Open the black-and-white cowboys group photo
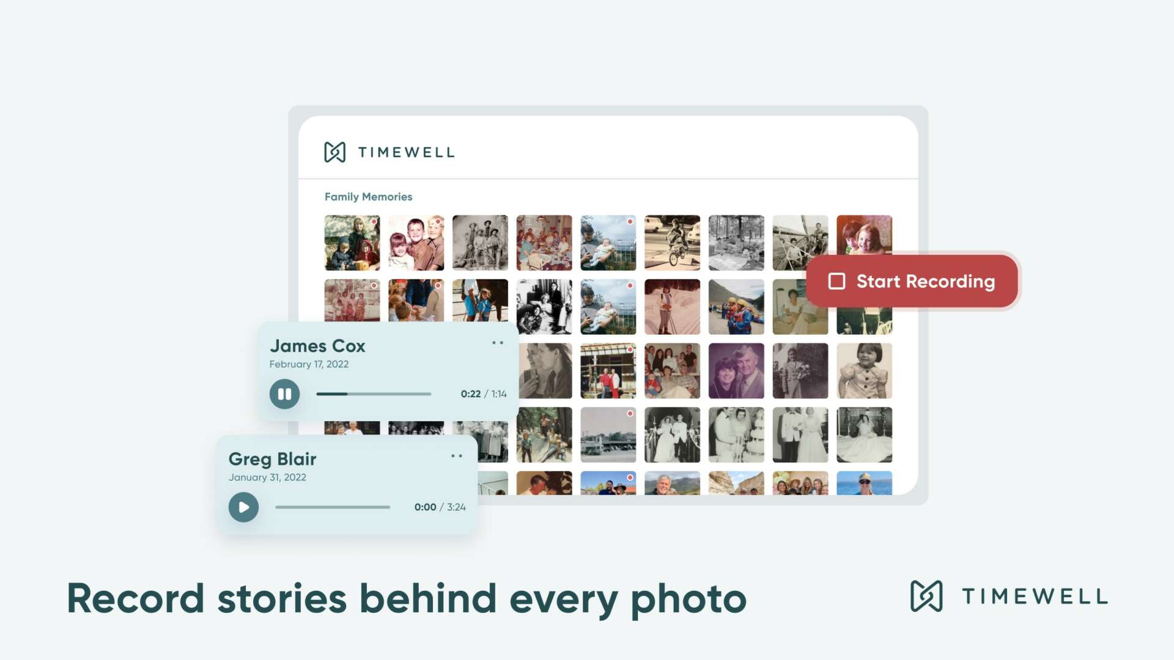 (480, 243)
